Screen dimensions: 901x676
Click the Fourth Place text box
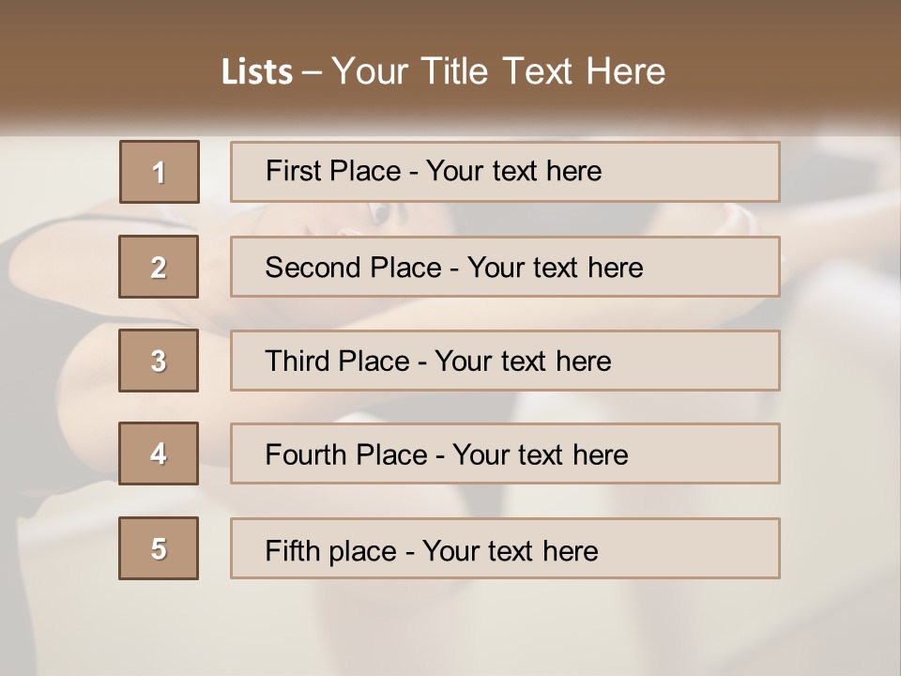(505, 453)
